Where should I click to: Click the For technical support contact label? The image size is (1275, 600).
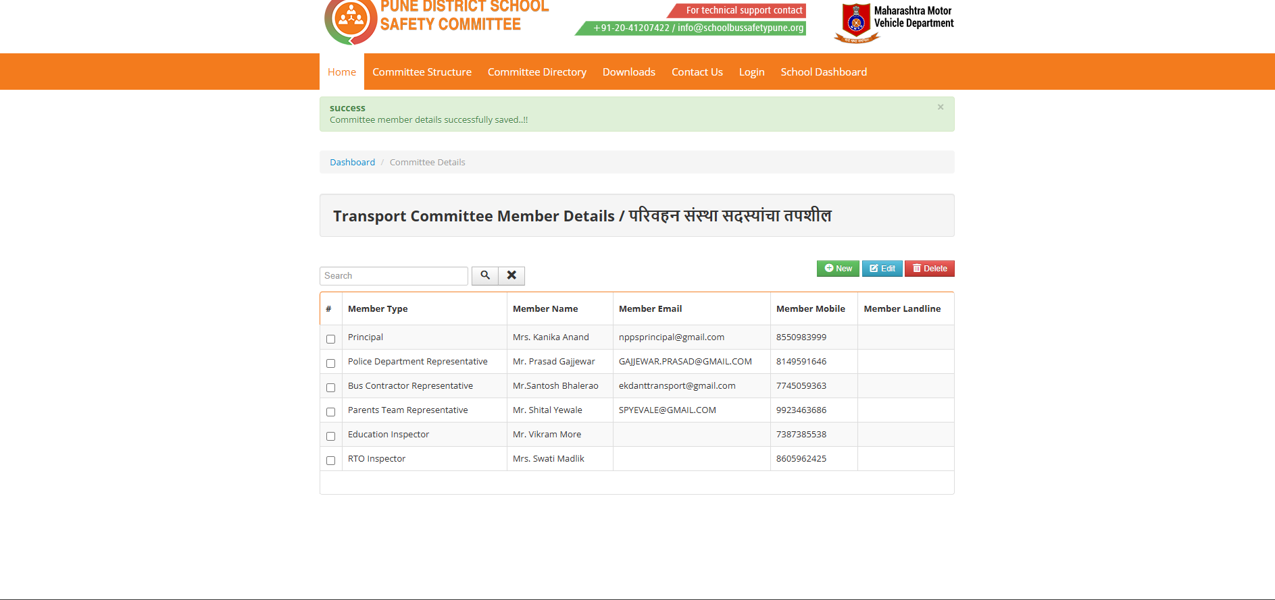[x=737, y=10]
